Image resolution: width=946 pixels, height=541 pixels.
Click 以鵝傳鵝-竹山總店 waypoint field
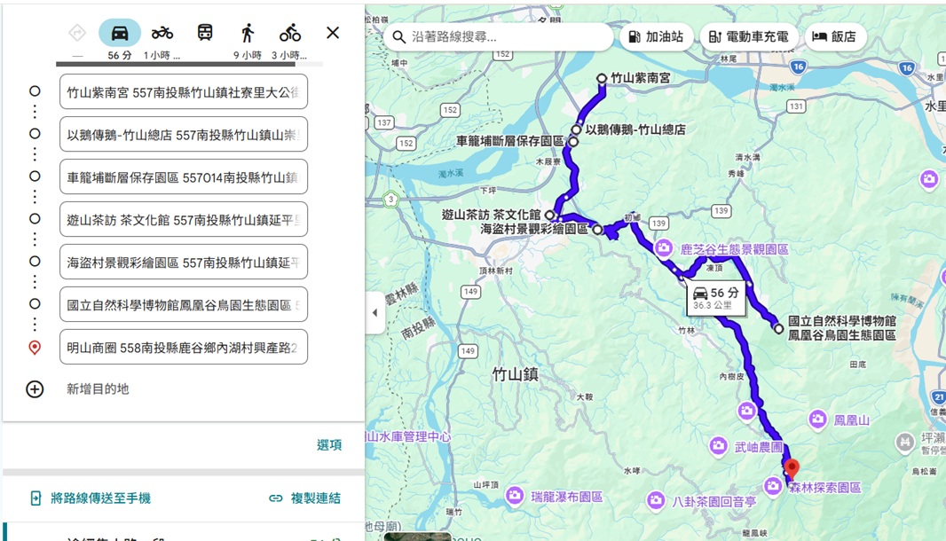[184, 135]
